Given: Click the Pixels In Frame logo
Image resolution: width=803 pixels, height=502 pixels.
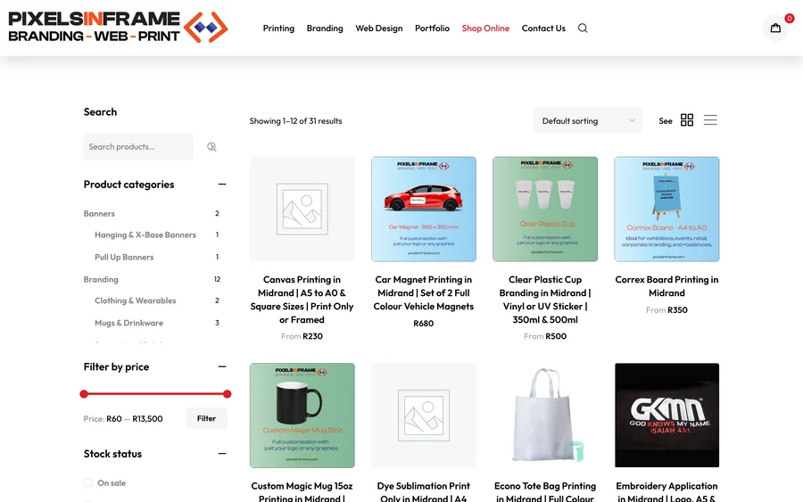Looking at the screenshot, I should point(118,27).
